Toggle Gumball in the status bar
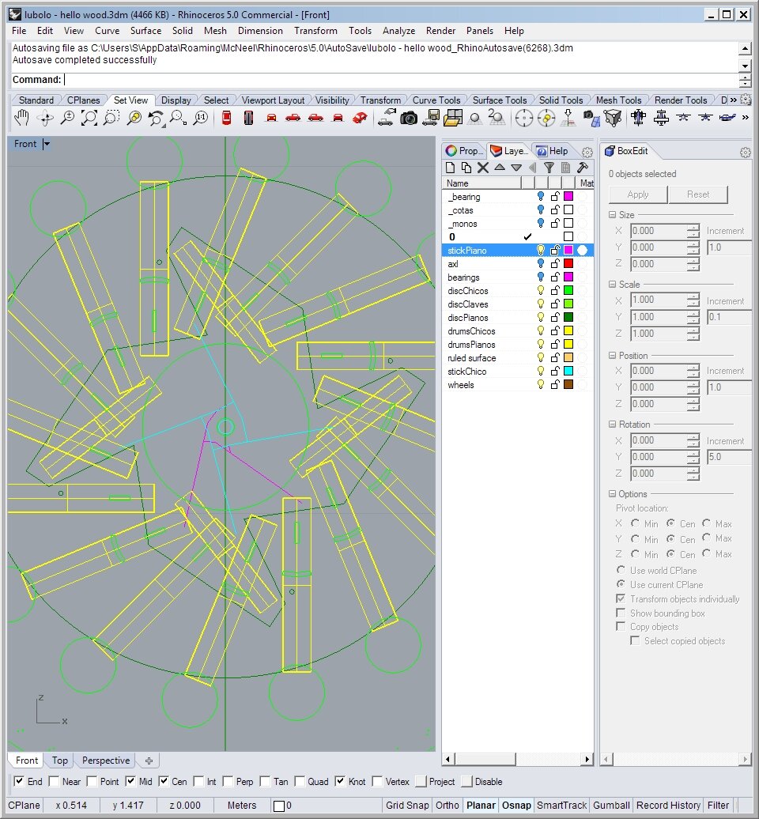Image resolution: width=759 pixels, height=819 pixels. [614, 806]
